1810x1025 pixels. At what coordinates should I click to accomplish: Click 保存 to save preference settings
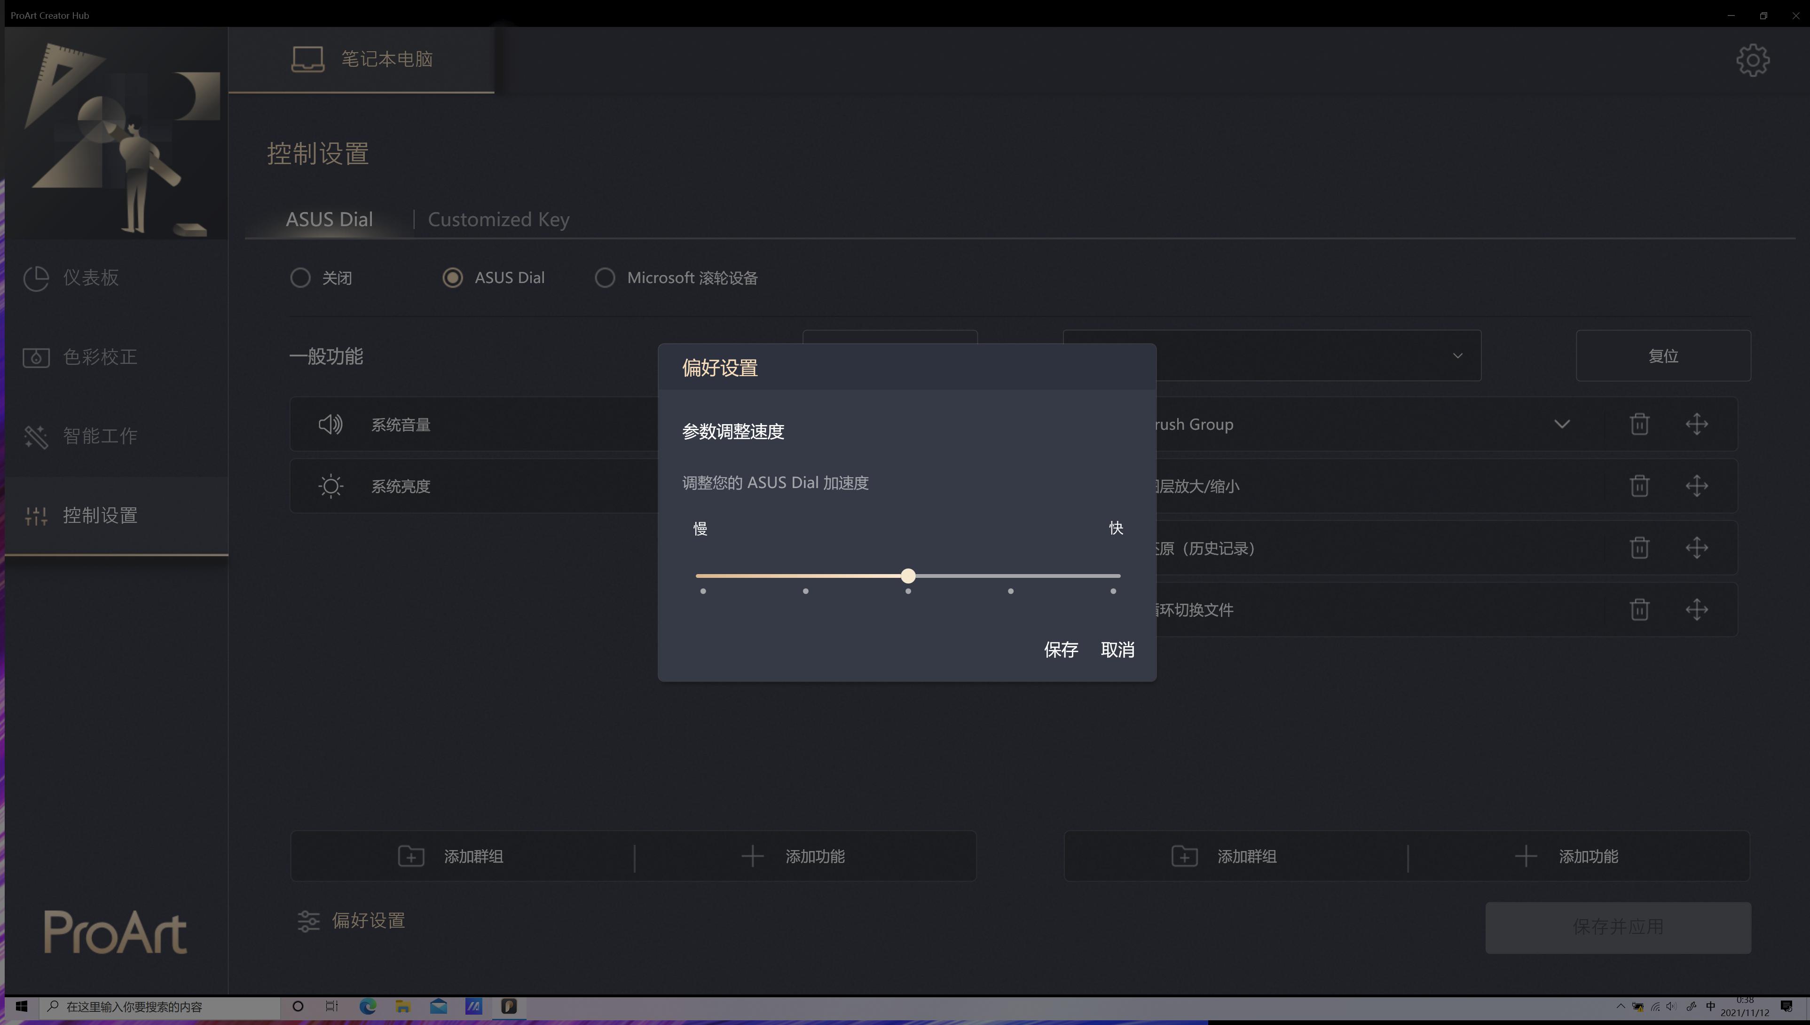(1061, 649)
